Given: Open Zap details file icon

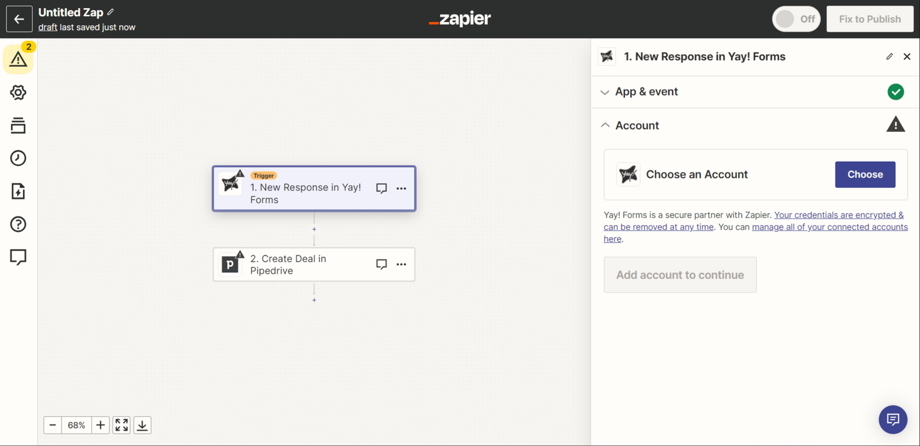Looking at the screenshot, I should click(x=18, y=191).
